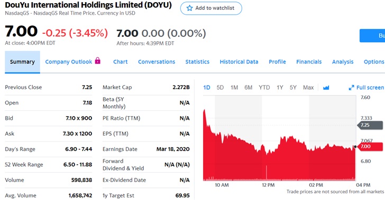
Task: Click the star icon in Add to watchlist
Action: 189,8
